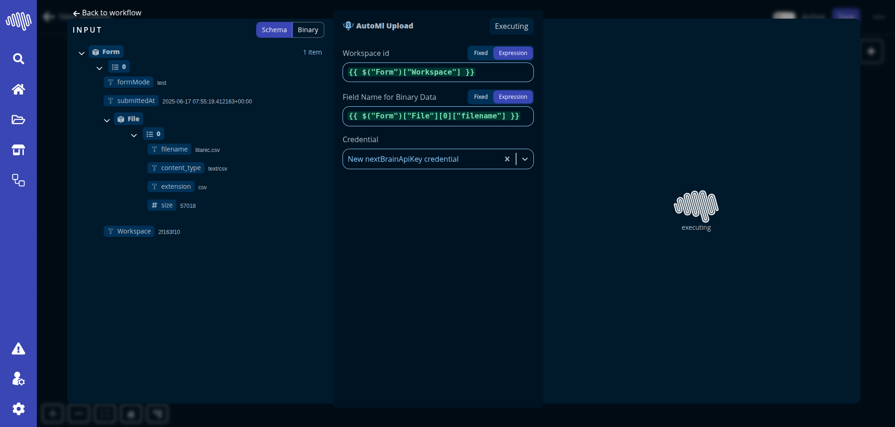This screenshot has height=427, width=895.
Task: Open the user settings icon
Action: point(18,379)
